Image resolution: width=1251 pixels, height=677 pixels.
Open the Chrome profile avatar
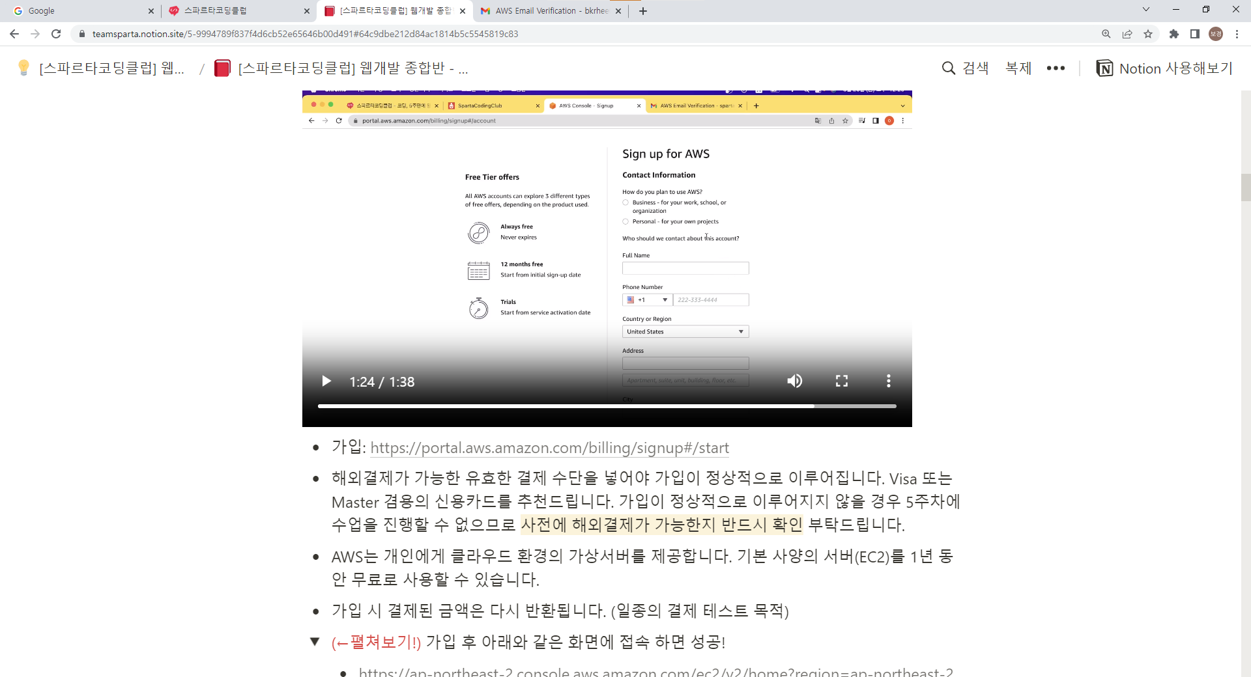[x=1216, y=34]
